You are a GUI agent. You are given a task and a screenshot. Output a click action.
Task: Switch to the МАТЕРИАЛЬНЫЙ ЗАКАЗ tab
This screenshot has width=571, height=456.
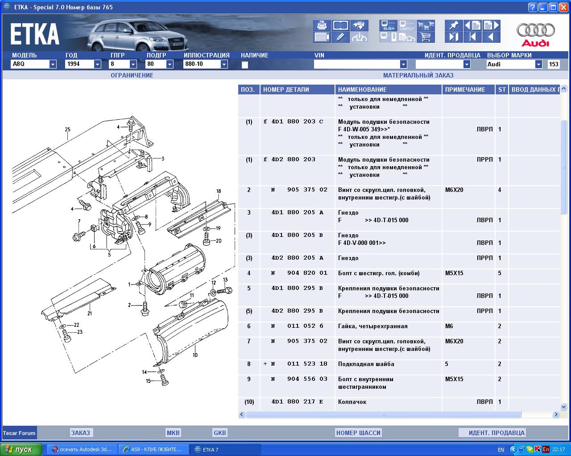(418, 75)
